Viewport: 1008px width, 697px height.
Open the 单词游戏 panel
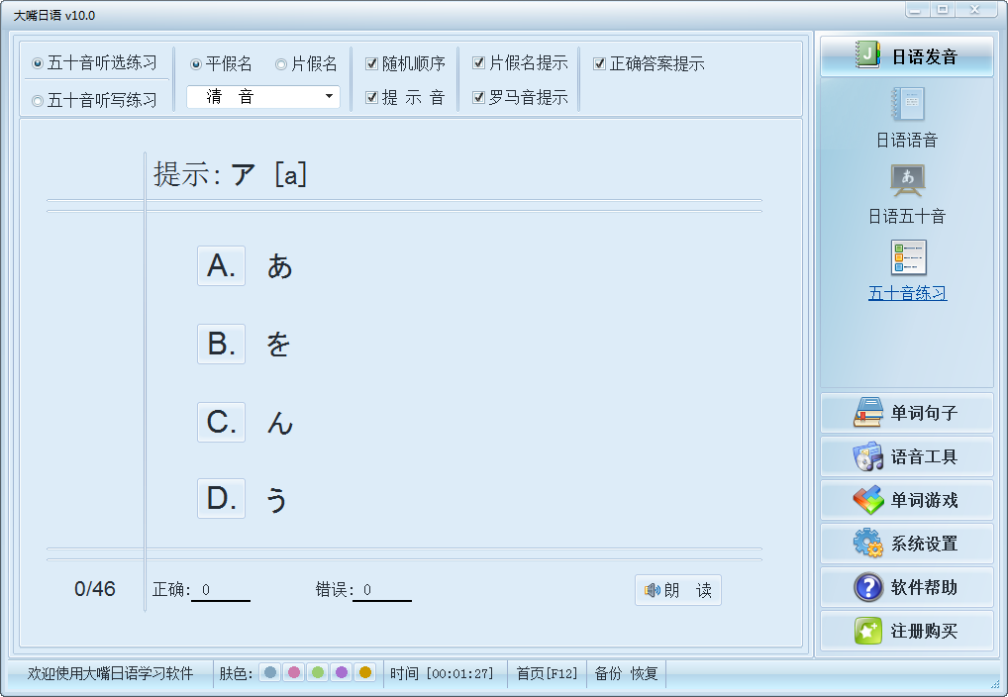point(906,500)
